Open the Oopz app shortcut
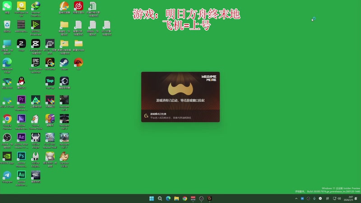The height and width of the screenshot is (203, 361). [21, 45]
